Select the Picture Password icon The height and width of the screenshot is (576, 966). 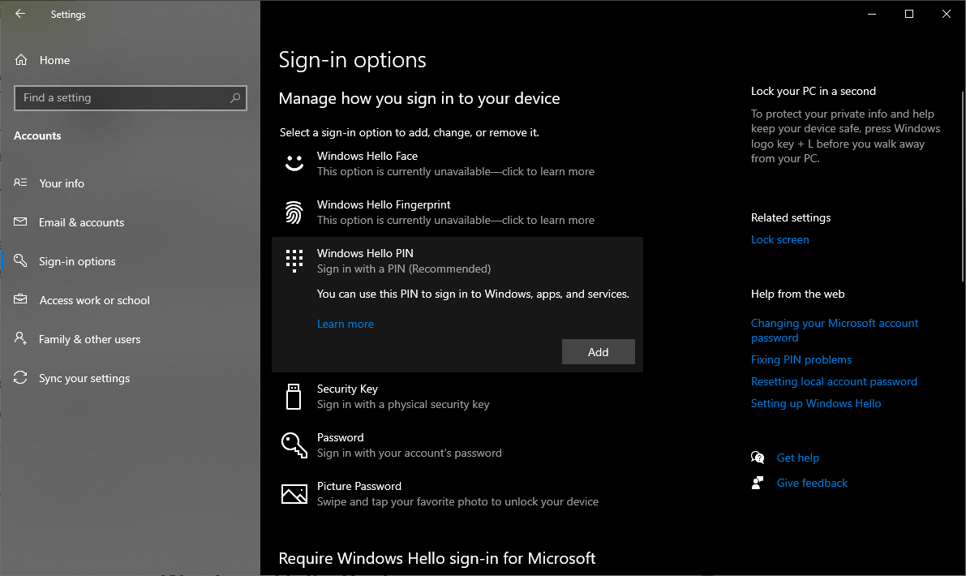point(294,493)
